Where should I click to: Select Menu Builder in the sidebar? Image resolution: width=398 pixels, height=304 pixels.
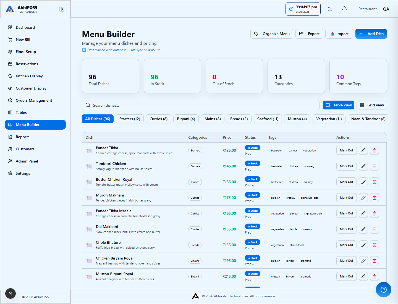[x=35, y=125]
